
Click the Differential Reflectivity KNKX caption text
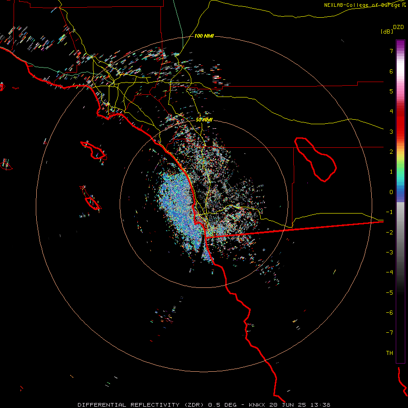coord(204,405)
